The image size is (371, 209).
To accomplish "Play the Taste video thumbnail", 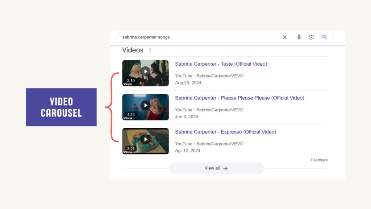I will (146, 73).
